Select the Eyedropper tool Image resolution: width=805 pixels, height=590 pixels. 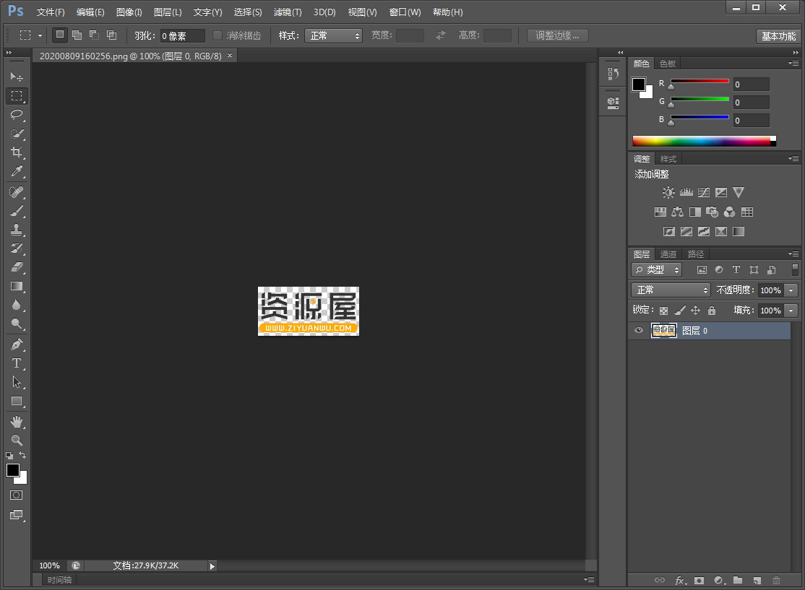(17, 171)
